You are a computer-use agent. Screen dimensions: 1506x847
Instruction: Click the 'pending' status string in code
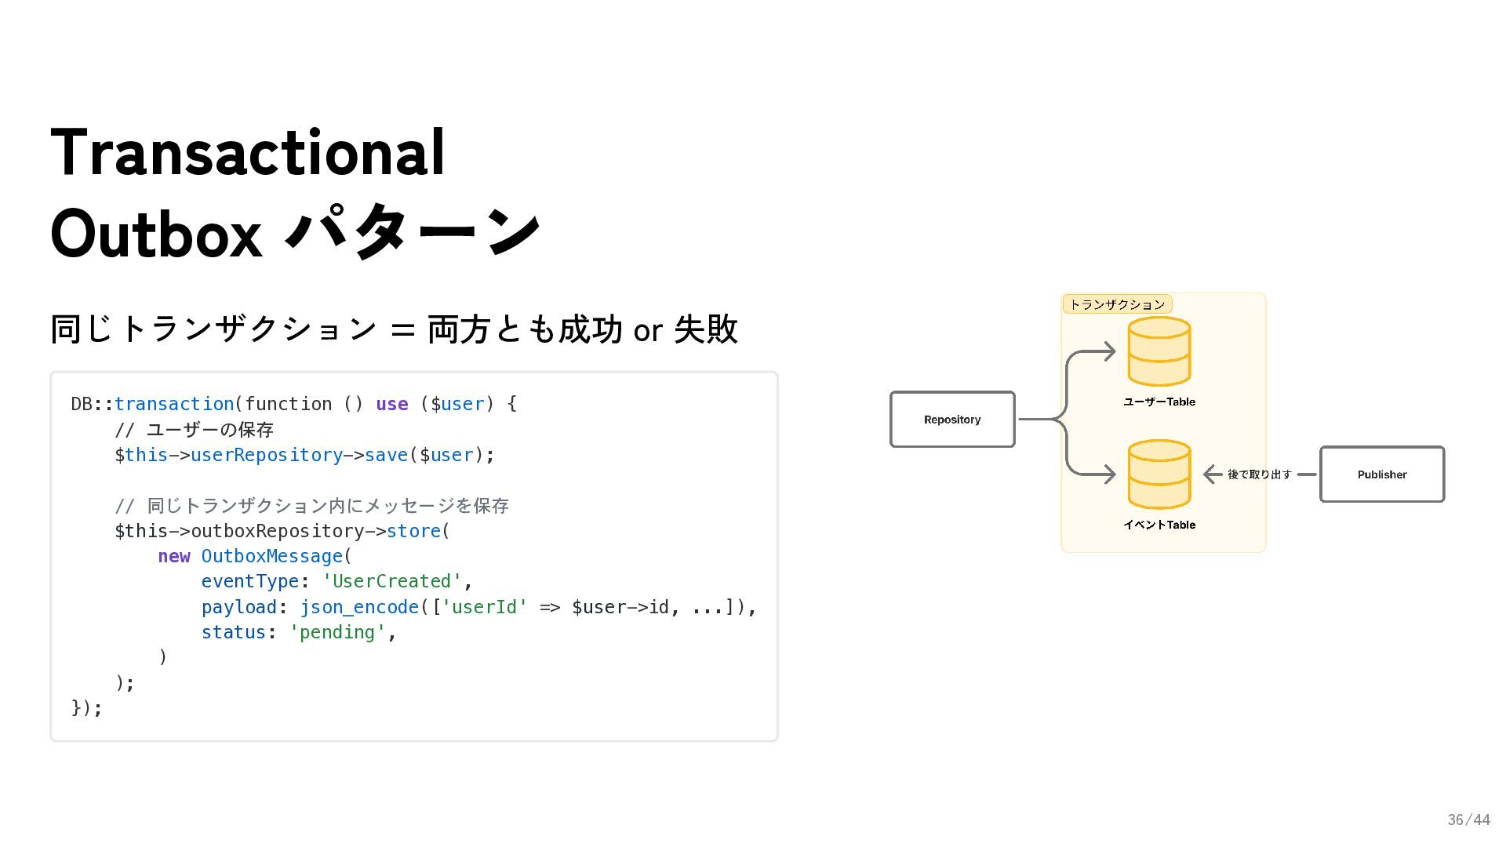point(337,632)
